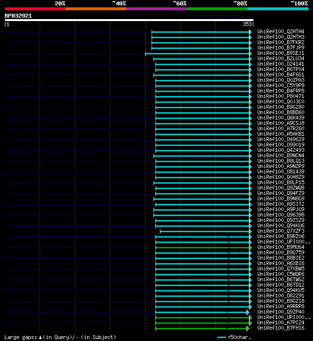Open the UniRef100_A6XBI6 name
Screen dimensions: 313x341
(x=281, y=264)
